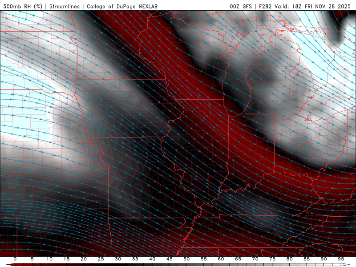The width and height of the screenshot is (356, 267).
Task: Click the "80" label on the RH scale
Action: (290, 259)
